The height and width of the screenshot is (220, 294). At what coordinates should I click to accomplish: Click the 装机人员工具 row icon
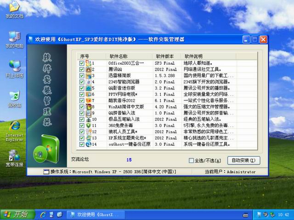tap(88, 132)
